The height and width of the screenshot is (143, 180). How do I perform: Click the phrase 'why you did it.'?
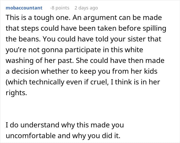pos(96,136)
